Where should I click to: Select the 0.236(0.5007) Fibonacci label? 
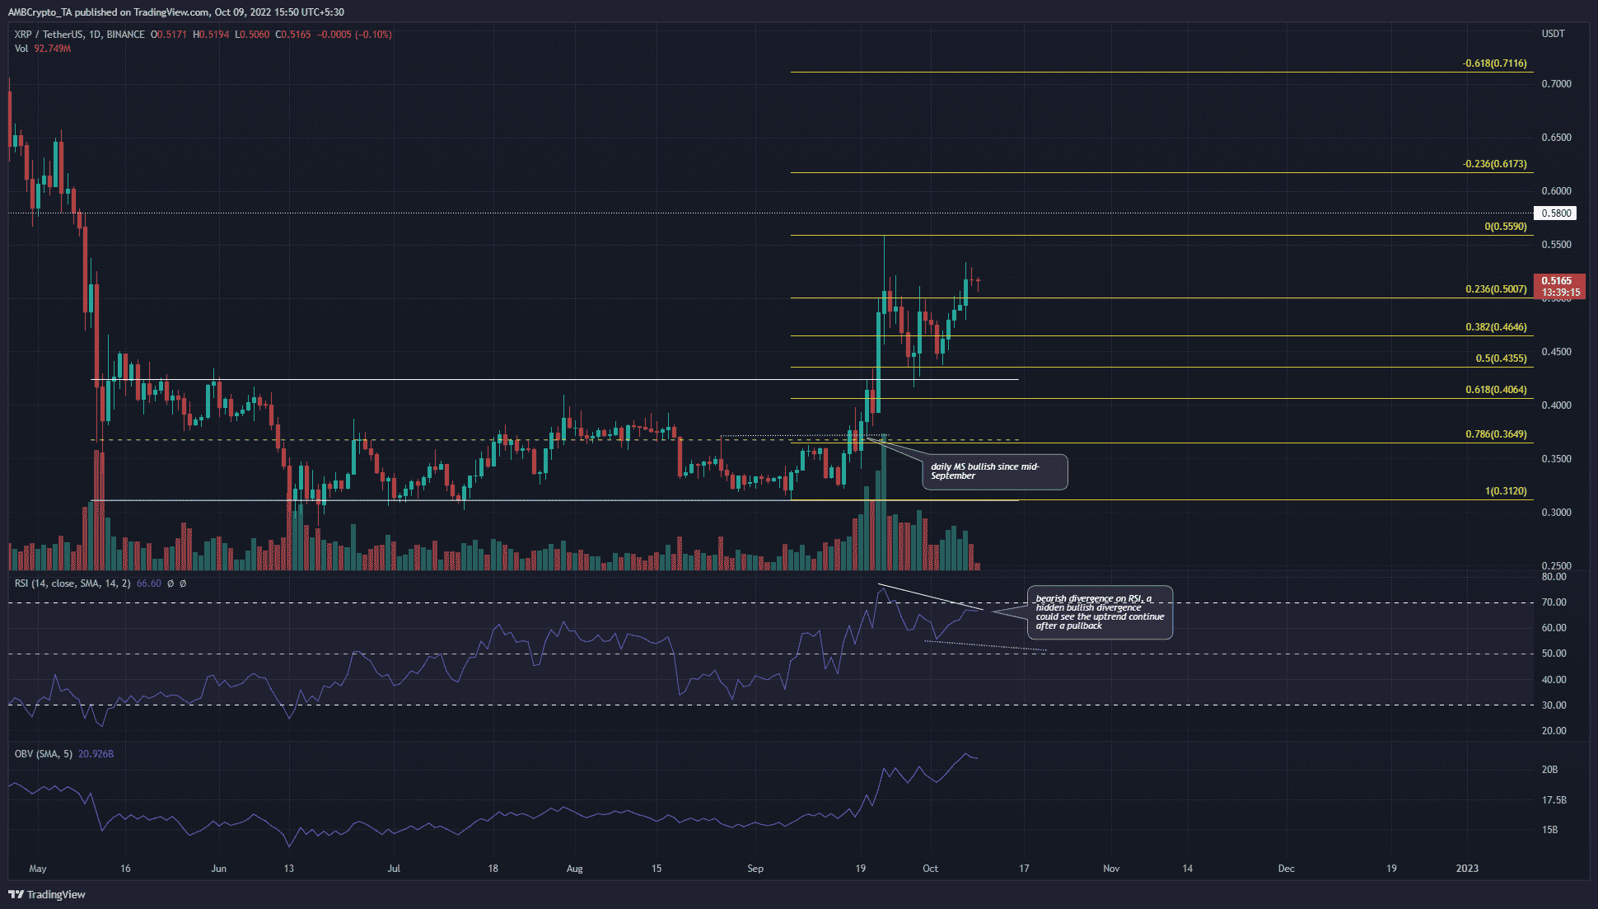[1496, 288]
